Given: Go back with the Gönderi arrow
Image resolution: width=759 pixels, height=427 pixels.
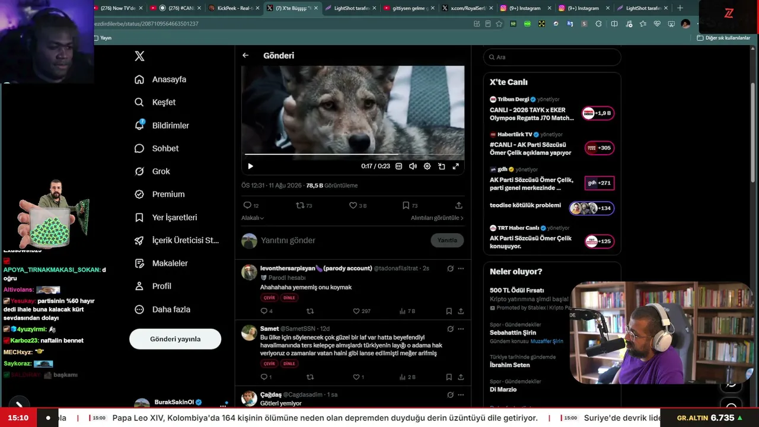Looking at the screenshot, I should coord(245,55).
